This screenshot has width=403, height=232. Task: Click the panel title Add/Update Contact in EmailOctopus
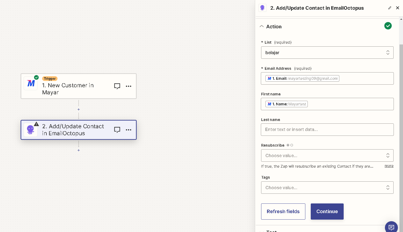317,8
